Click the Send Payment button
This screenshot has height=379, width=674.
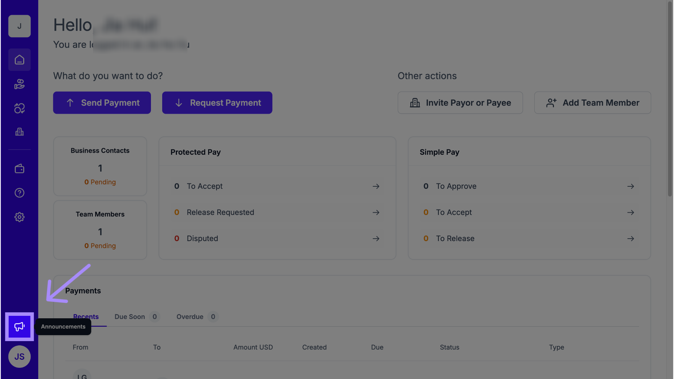102,103
